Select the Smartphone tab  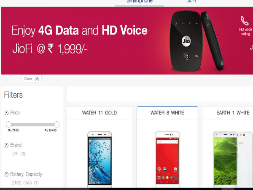coord(140,2)
